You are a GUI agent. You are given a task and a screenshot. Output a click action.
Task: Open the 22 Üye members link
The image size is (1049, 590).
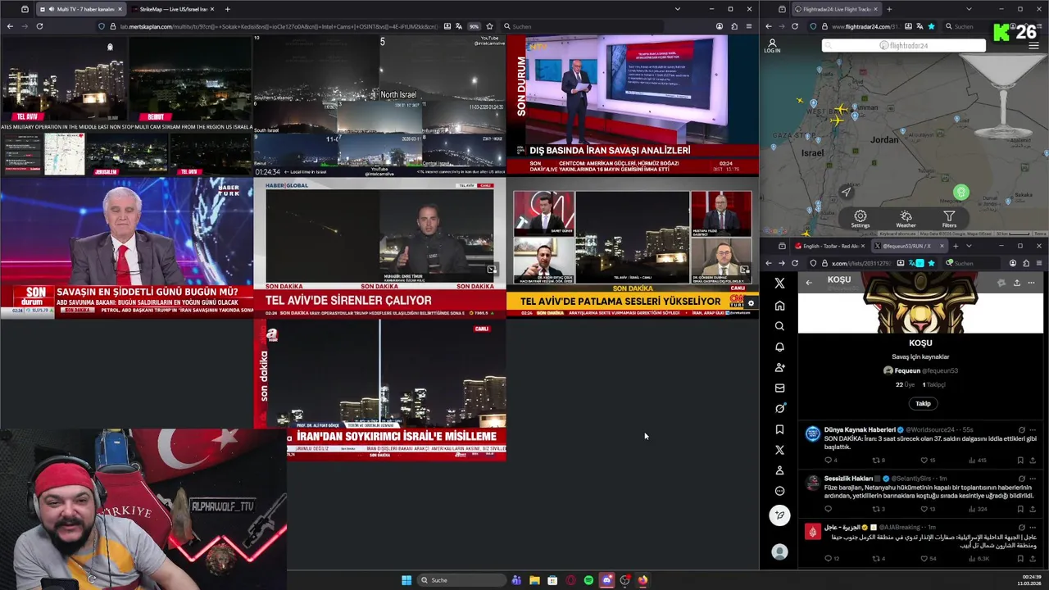point(905,384)
